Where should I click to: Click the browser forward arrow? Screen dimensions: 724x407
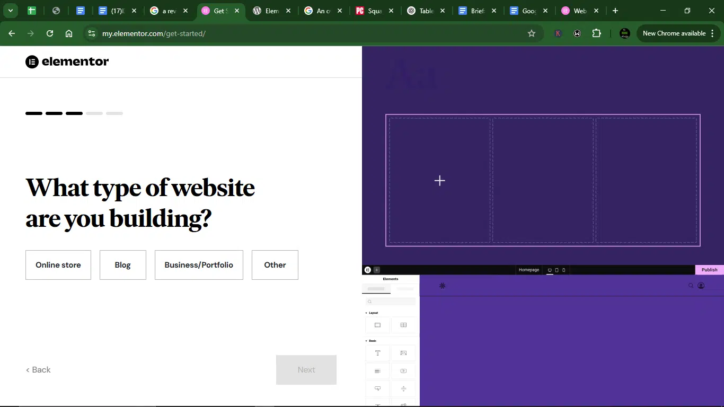31,33
